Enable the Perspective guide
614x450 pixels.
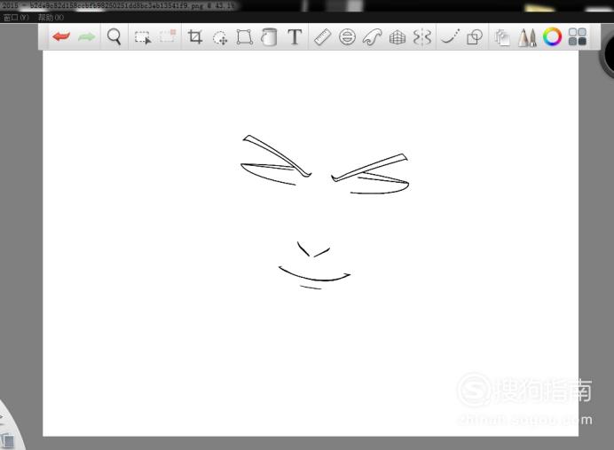(398, 38)
